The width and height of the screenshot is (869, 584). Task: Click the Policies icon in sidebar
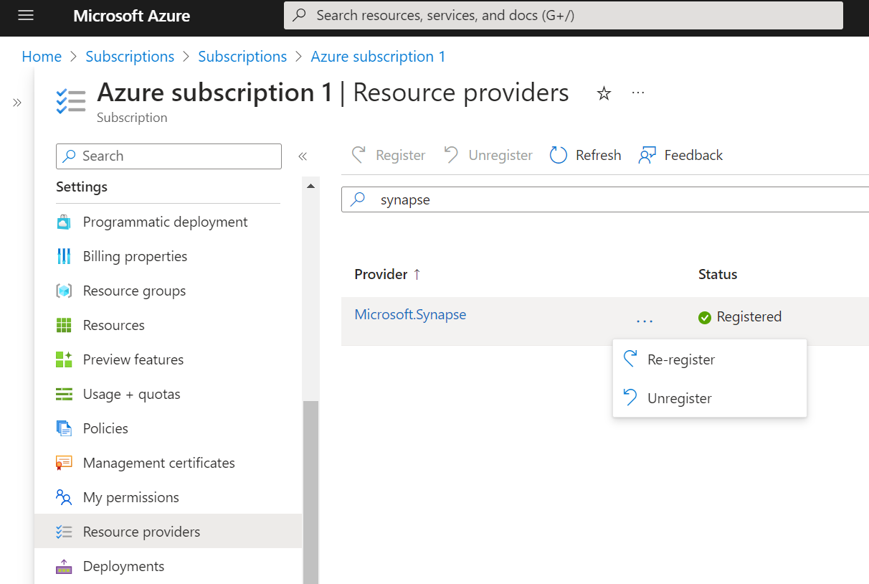[x=64, y=428]
